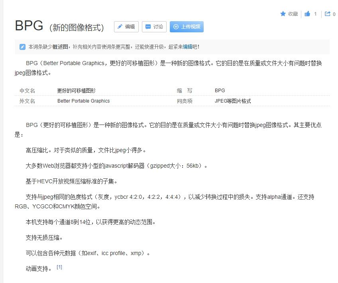338x283 pixels.
Task: Open the BPG link in the first paragraph
Action: (x=31, y=63)
